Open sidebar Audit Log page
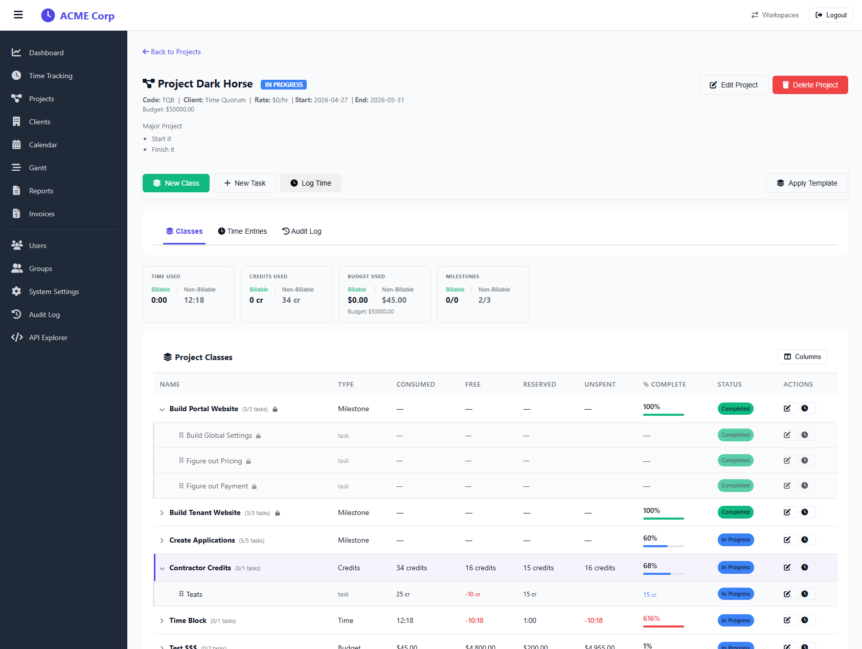This screenshot has height=649, width=862. [x=63, y=315]
